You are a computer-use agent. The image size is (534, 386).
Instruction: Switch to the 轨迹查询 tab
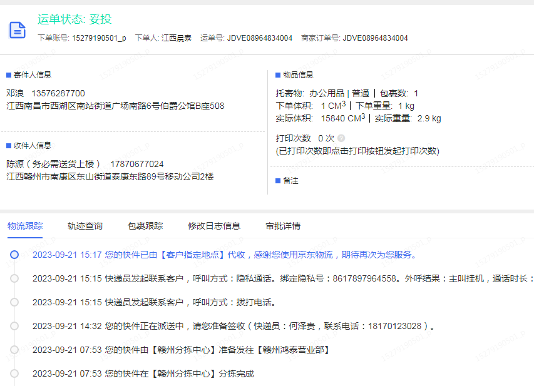pos(85,226)
